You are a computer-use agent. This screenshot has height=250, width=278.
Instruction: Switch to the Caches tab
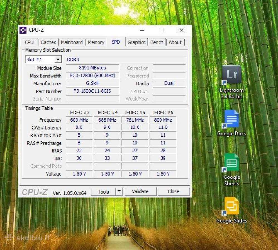coord(48,42)
